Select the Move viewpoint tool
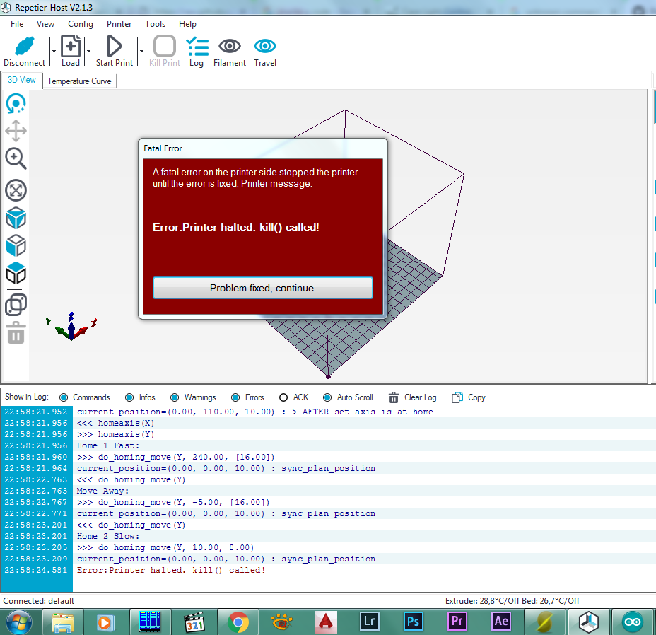The image size is (656, 635). (x=16, y=131)
